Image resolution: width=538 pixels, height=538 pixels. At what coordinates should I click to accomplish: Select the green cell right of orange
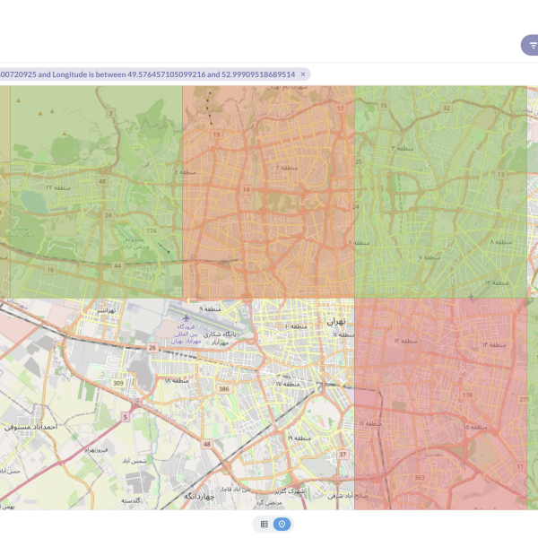[x=440, y=192]
